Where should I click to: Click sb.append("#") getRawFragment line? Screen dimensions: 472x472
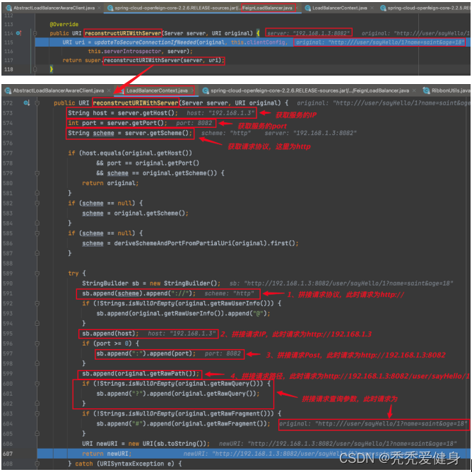point(183,423)
